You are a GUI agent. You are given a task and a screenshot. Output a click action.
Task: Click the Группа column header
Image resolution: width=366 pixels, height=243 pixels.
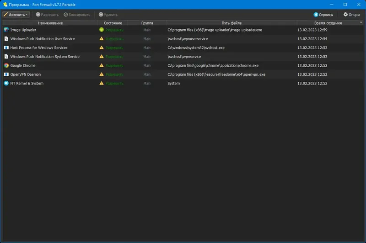tap(147, 23)
